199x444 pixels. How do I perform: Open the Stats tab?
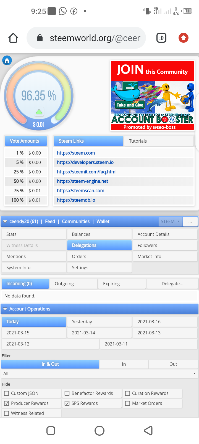[x=34, y=234]
